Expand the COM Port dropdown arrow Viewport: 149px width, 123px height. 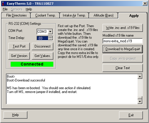pos(50,31)
